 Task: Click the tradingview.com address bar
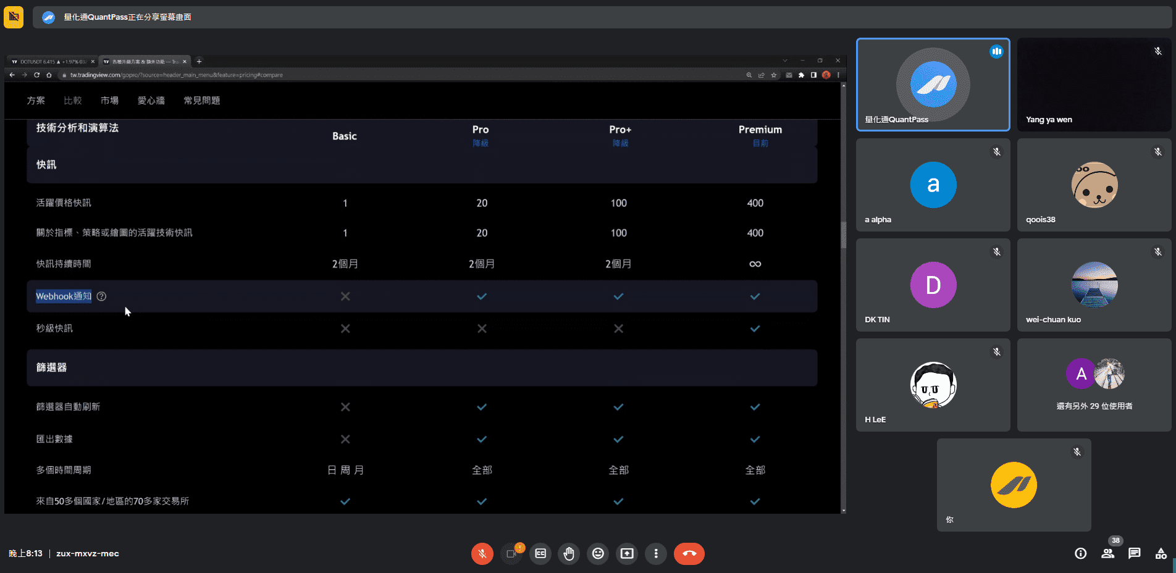401,75
